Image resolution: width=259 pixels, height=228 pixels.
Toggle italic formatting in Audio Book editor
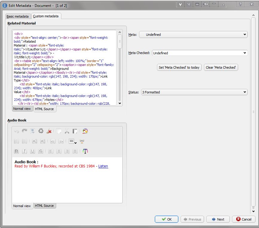[x=25, y=152]
